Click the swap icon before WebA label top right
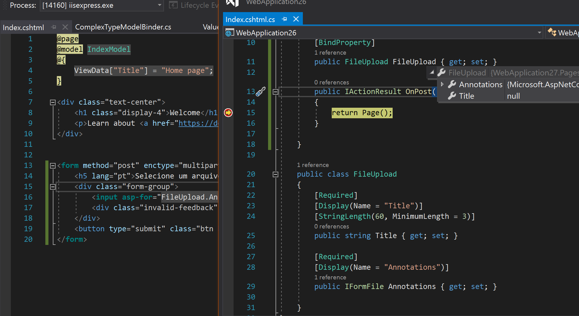 click(551, 32)
